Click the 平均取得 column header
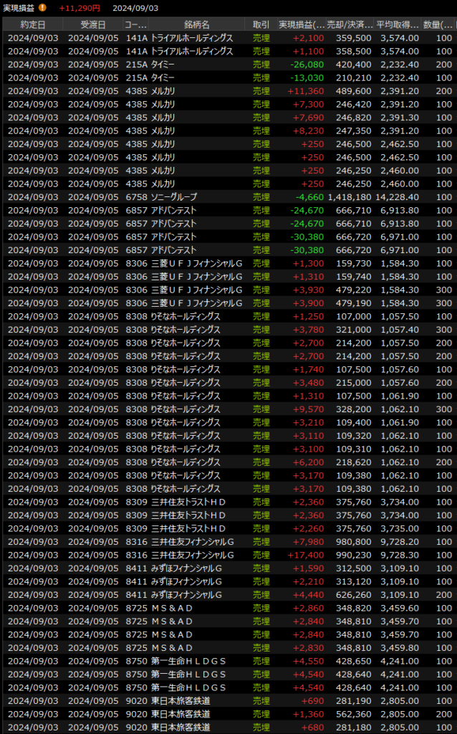This screenshot has height=734, width=457. tap(398, 24)
